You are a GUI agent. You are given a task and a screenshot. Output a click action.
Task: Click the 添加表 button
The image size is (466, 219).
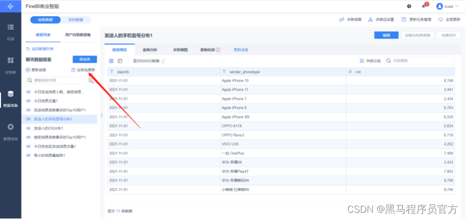click(x=85, y=60)
